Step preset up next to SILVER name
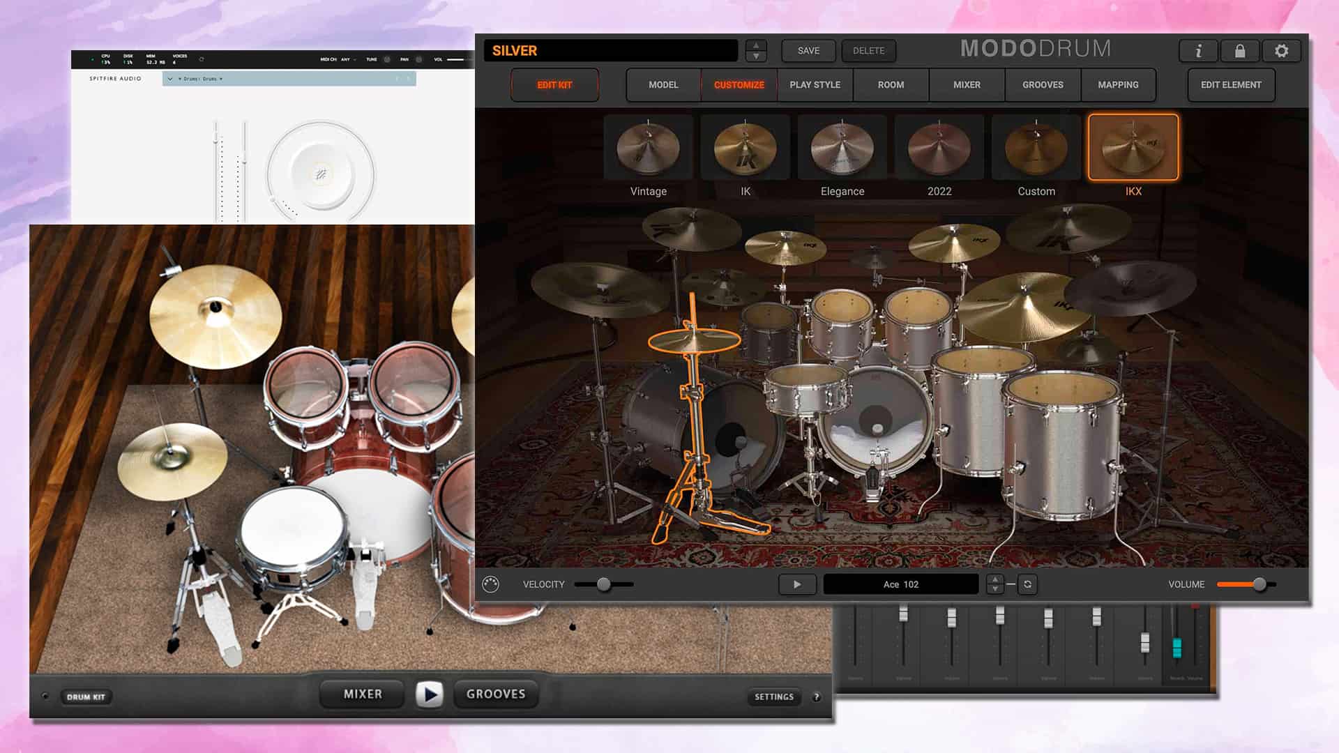1339x753 pixels. 756,45
